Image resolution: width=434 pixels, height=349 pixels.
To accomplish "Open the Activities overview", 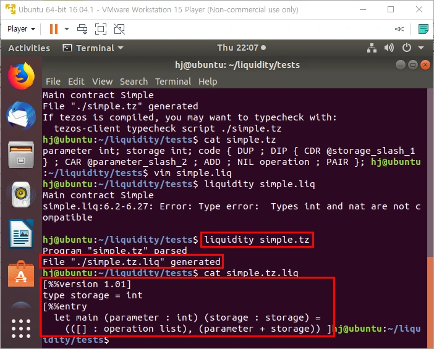I will [x=29, y=48].
